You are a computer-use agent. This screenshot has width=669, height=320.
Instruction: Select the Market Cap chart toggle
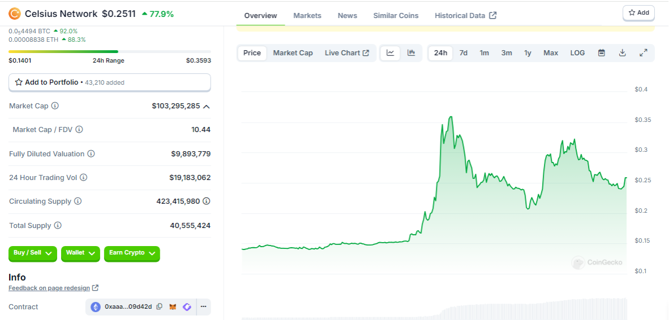[293, 52]
